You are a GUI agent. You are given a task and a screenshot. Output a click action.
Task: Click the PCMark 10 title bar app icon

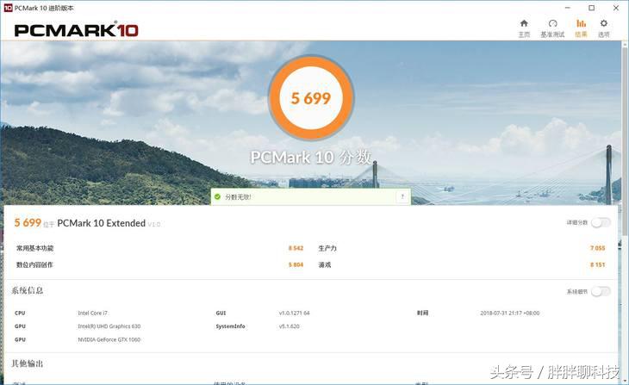8,8
